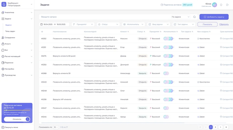Collapse sidebar with Свернуть меню

pyautogui.click(x=10, y=127)
